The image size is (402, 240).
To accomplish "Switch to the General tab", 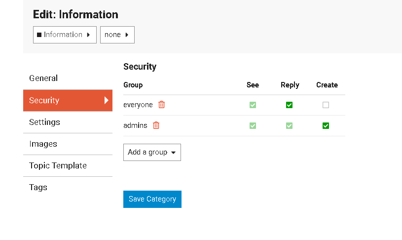I will tap(68, 79).
